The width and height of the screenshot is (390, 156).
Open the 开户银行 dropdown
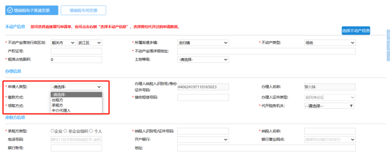203,140
